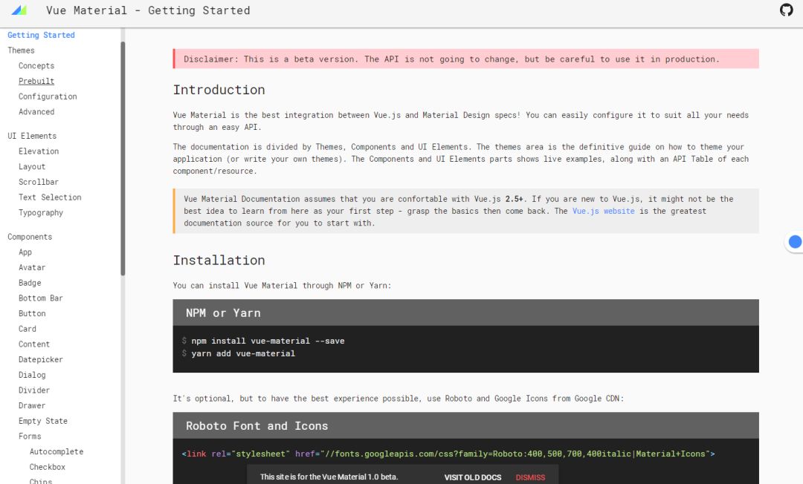Dismiss the beta notice snackbar
Viewport: 803px width, 484px height.
pyautogui.click(x=530, y=477)
